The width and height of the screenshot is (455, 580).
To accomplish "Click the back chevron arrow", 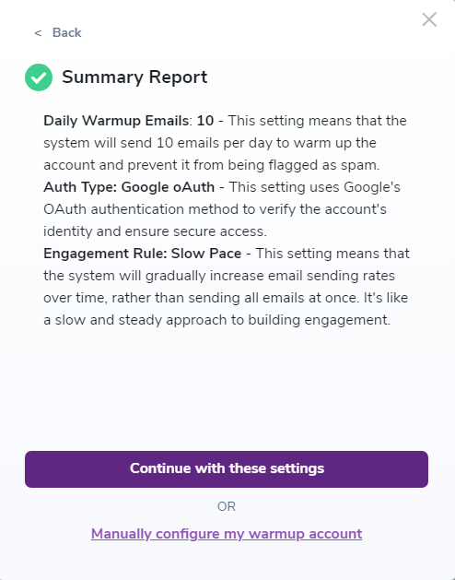I will click(38, 33).
